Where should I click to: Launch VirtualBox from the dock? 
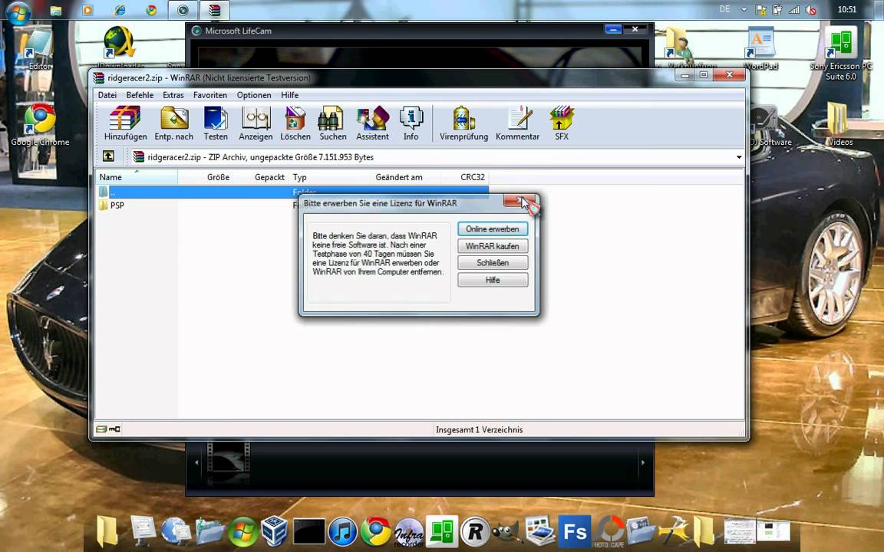(275, 532)
